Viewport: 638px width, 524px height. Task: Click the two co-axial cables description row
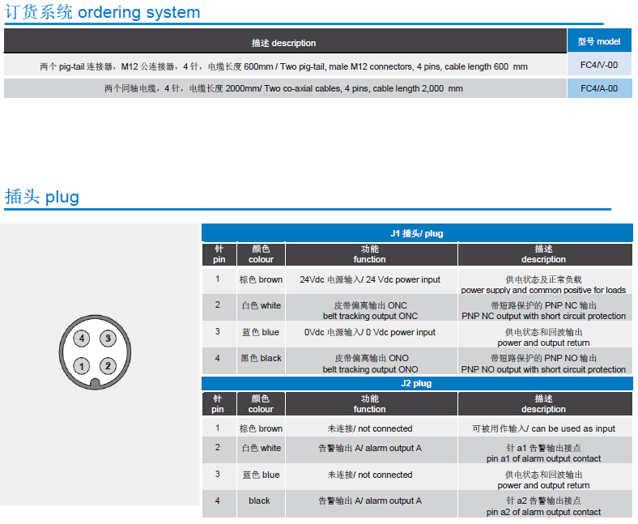click(x=284, y=88)
